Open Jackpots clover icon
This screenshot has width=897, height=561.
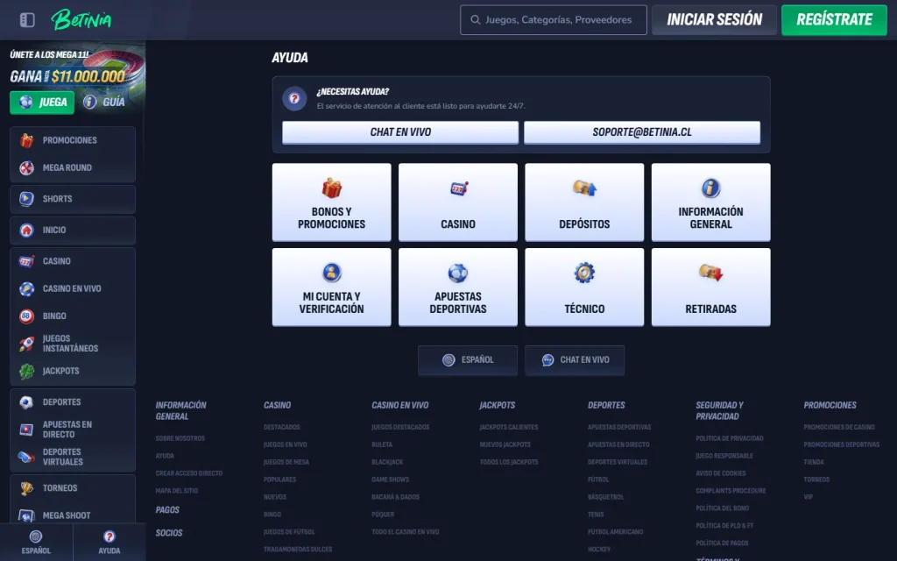pos(26,371)
